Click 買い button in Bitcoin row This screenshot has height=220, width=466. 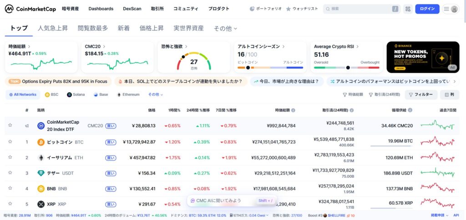[111, 142]
